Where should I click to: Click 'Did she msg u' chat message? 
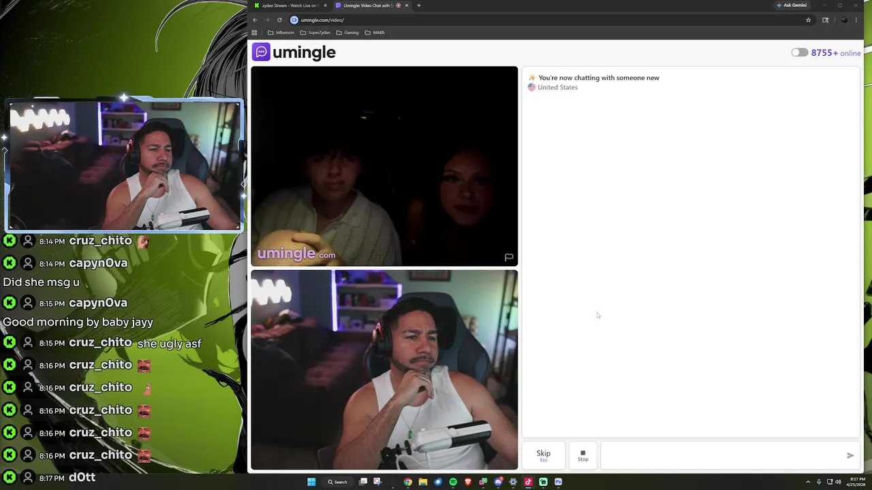41,282
